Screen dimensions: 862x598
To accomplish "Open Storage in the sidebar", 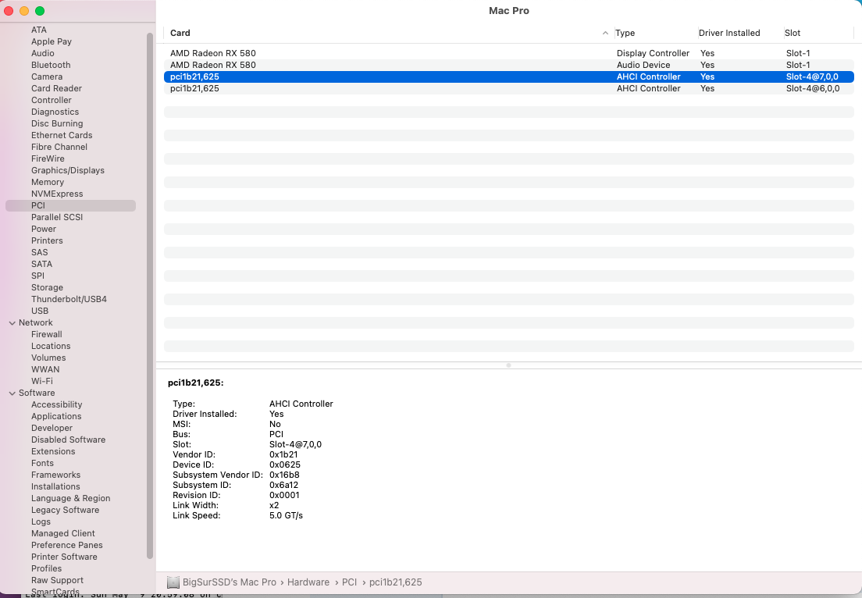I will [x=48, y=288].
